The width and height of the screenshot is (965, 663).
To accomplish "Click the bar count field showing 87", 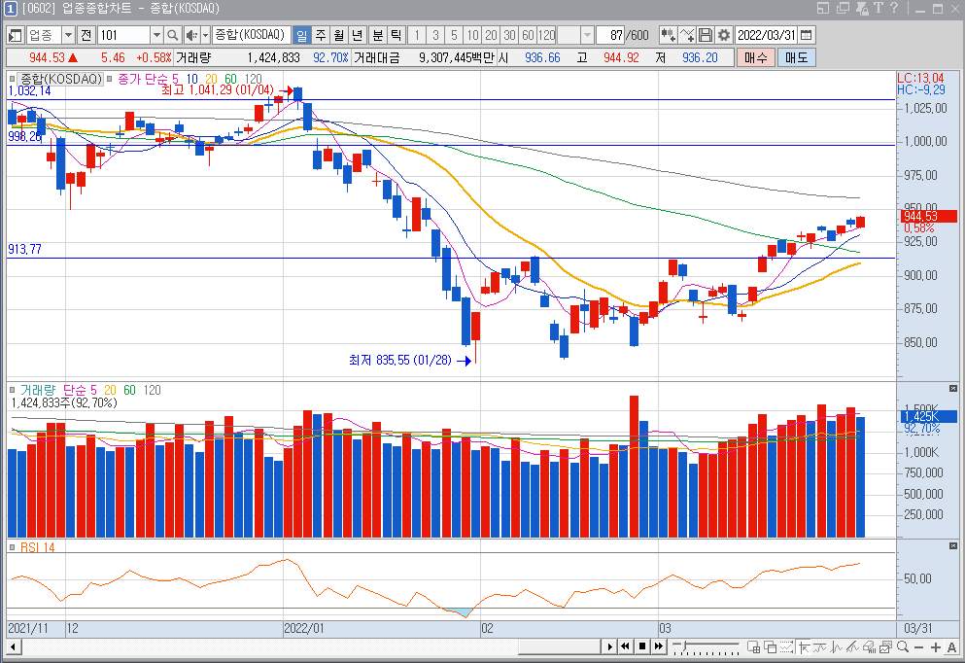I will pos(610,35).
